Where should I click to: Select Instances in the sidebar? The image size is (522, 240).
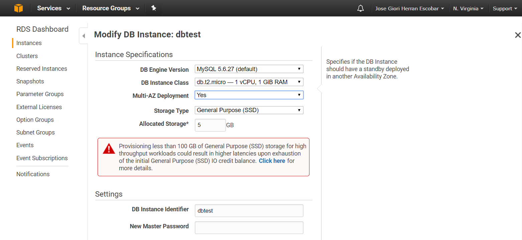pos(29,43)
